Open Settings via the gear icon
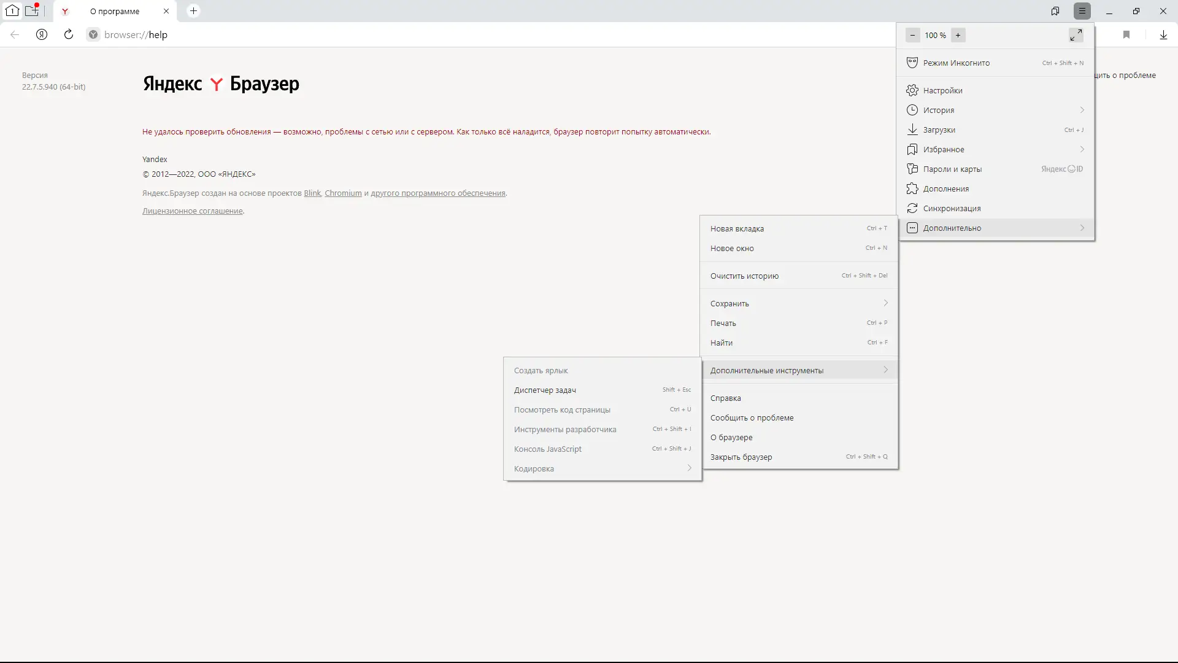 (912, 90)
